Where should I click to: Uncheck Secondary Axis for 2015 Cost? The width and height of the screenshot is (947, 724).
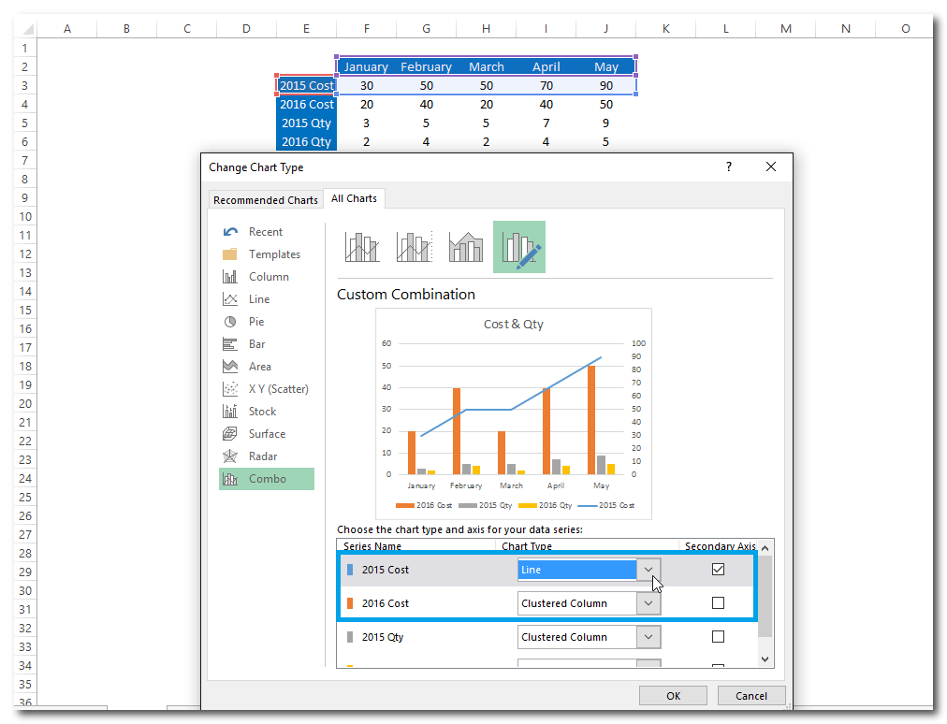click(718, 570)
